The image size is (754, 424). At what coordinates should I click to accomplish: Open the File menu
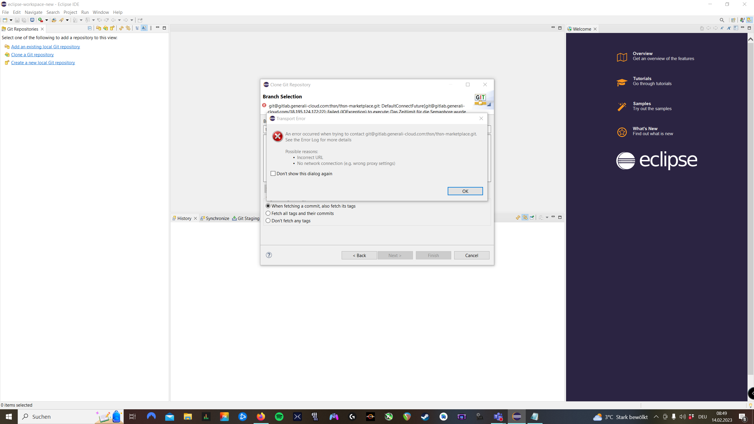[x=5, y=12]
